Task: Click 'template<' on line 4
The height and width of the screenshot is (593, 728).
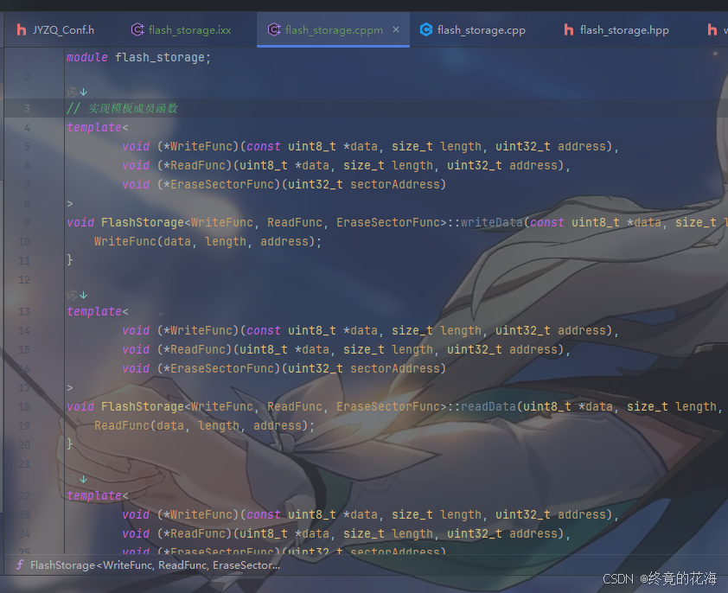Action: (x=98, y=127)
